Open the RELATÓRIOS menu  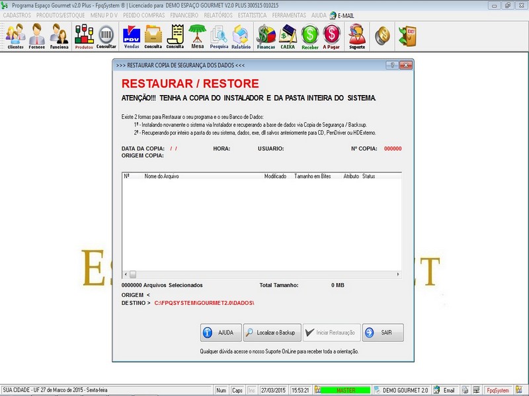pyautogui.click(x=218, y=15)
